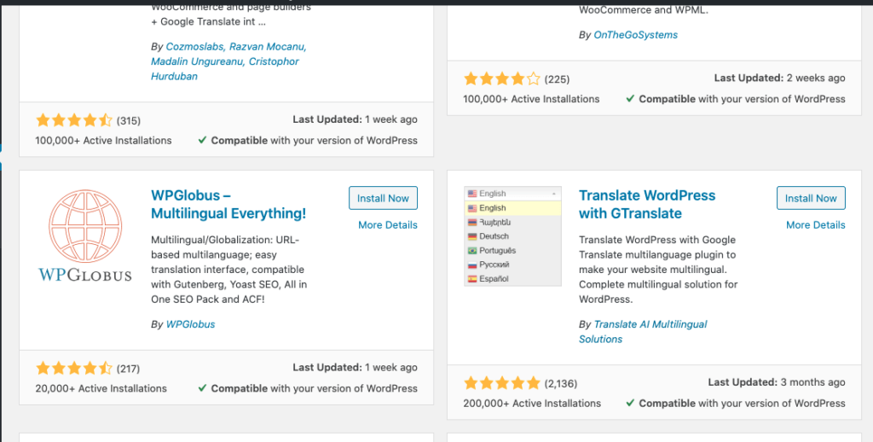The height and width of the screenshot is (442, 873).
Task: Click the GTranslate plugin description text
Action: (x=658, y=270)
